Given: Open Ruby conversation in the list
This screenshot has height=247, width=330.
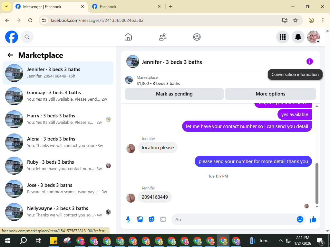Looking at the screenshot, I should point(58,166).
